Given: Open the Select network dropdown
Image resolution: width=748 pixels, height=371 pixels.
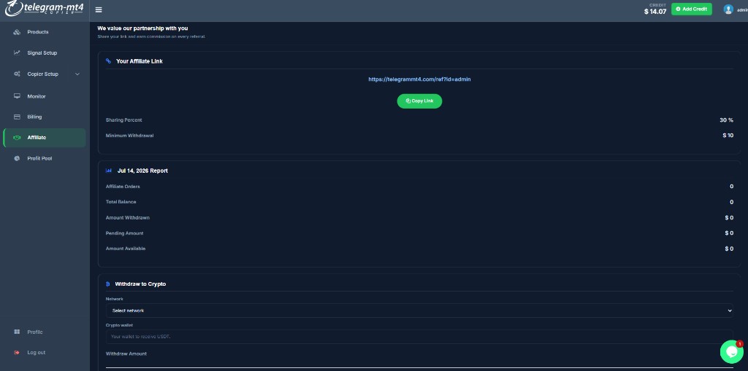Looking at the screenshot, I should tap(419, 311).
